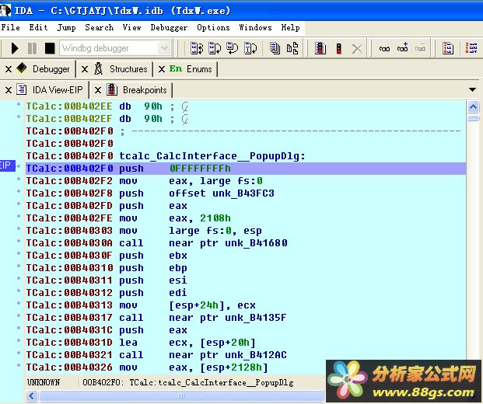483x404 pixels.
Task: Click the IDA application icon in title bar
Action: tap(5, 10)
